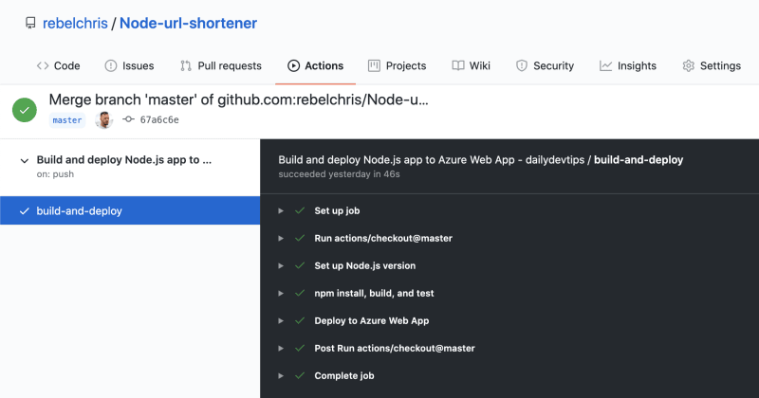Screen dimensions: 759x398
Task: Click the Deploy to Azure Web App checkmark
Action: (300, 320)
